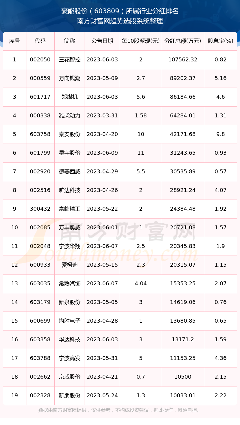
Task: Select the stock name 常熟汽饰
Action: [70, 284]
